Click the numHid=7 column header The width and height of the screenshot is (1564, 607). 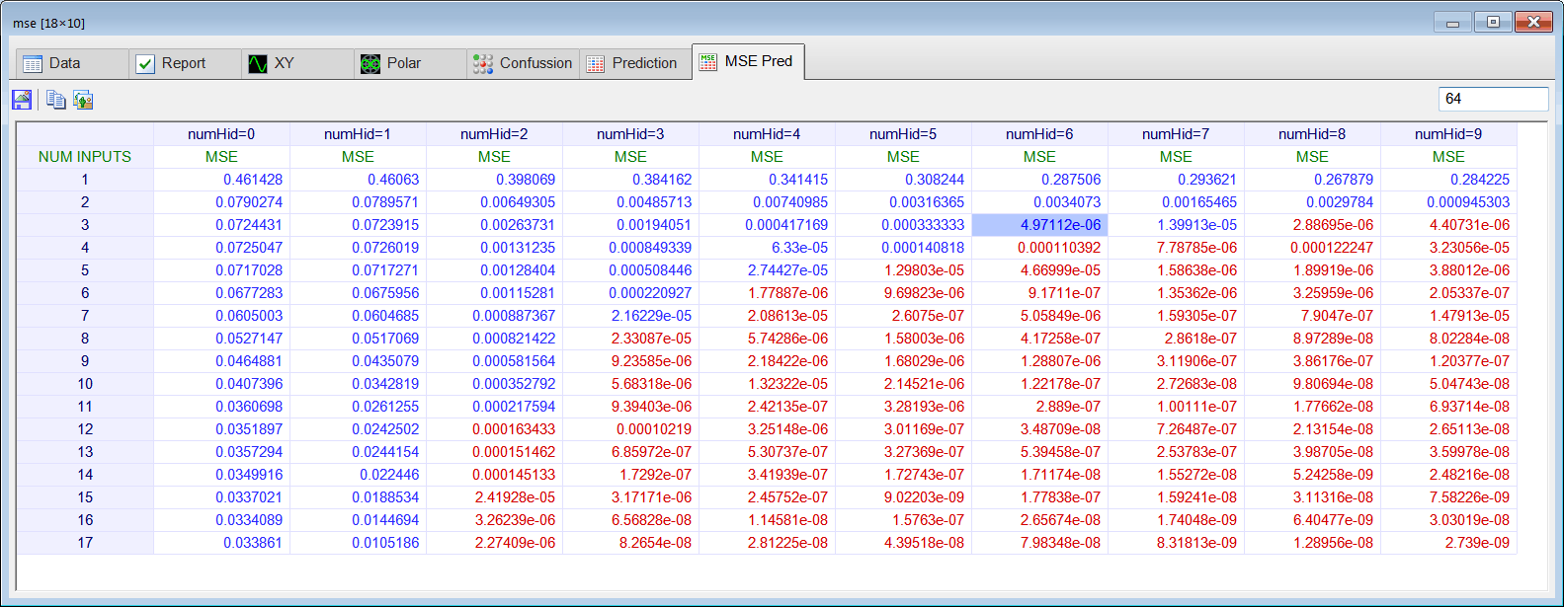coord(1176,134)
